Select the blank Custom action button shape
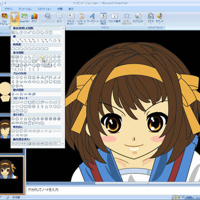This screenshot has height=200, width=200. click(x=59, y=143)
